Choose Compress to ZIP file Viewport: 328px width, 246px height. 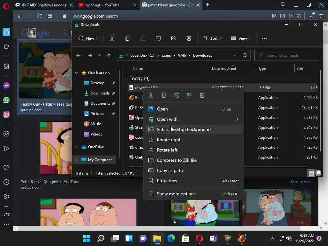tap(194, 160)
